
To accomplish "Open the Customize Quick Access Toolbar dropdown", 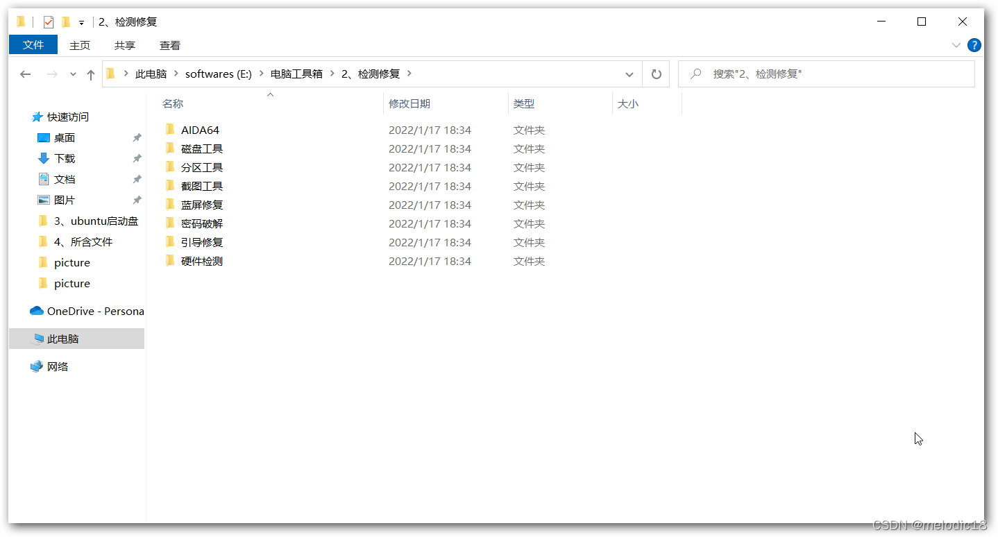I will pos(81,22).
